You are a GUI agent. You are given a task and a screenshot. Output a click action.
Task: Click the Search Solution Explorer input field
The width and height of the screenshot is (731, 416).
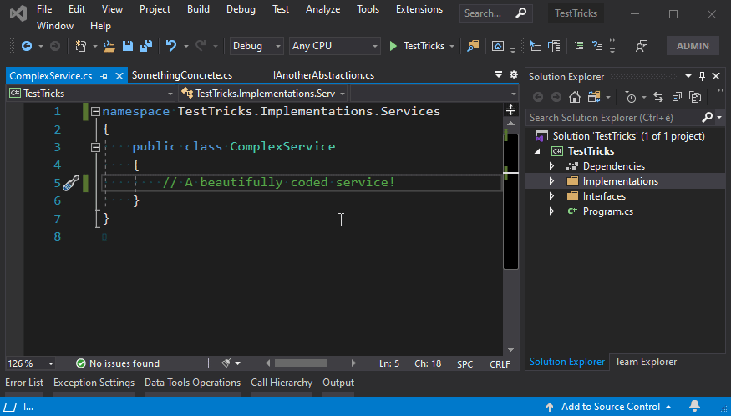(613, 118)
